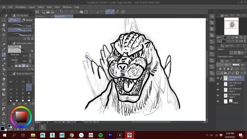Toggle Snap to special ruler in command bar

coord(112,12)
